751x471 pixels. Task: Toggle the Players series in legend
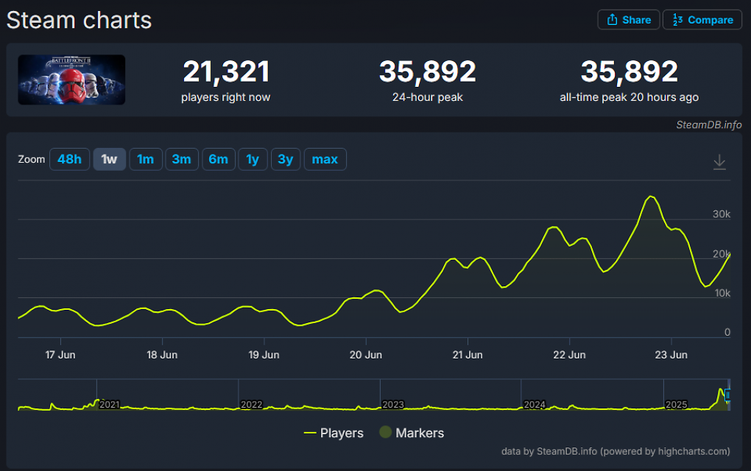[x=334, y=433]
